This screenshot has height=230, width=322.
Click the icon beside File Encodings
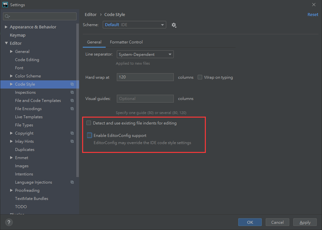(x=72, y=109)
